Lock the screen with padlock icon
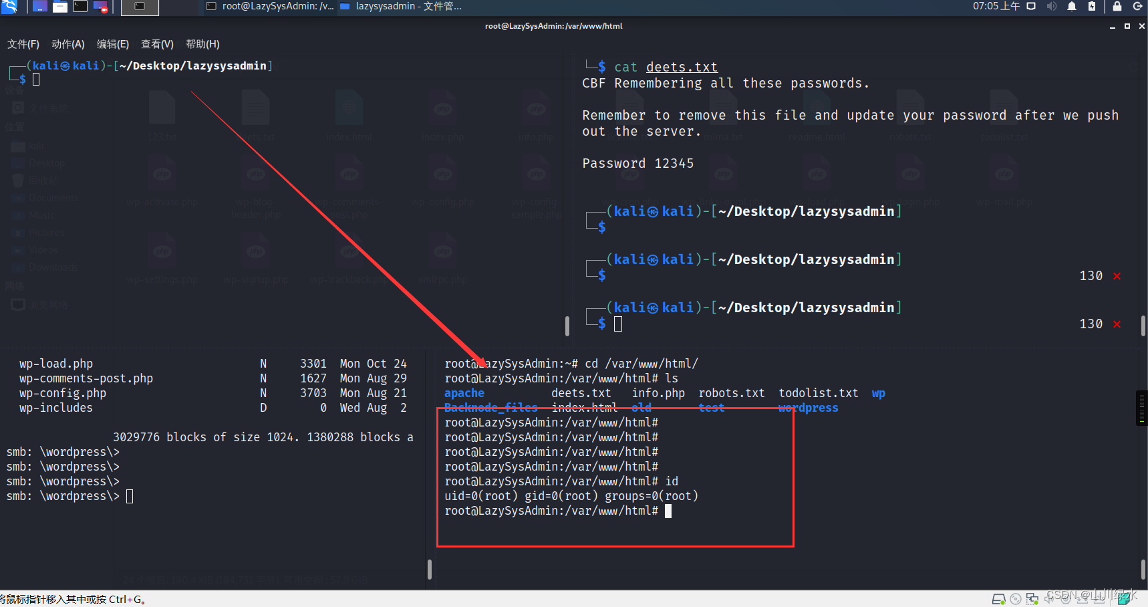The height and width of the screenshot is (607, 1148). click(1117, 7)
